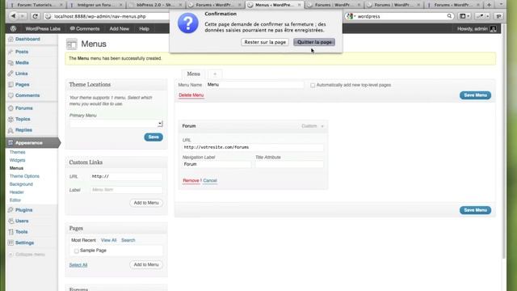Open Help in the admin bar
The height and width of the screenshot is (291, 517).
click(144, 29)
